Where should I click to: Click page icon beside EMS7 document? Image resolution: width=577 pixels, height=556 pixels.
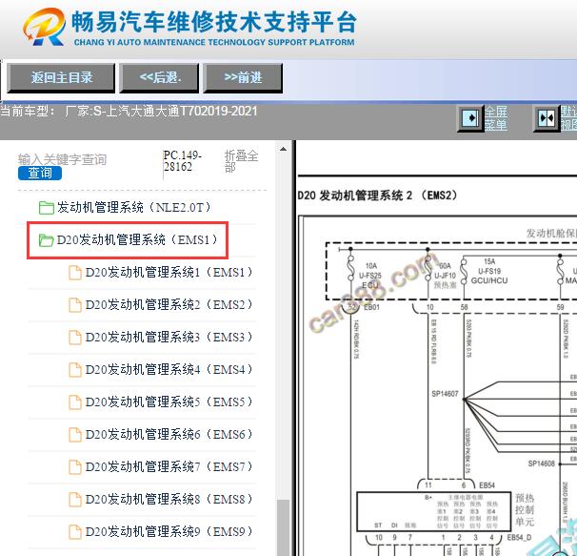point(75,467)
